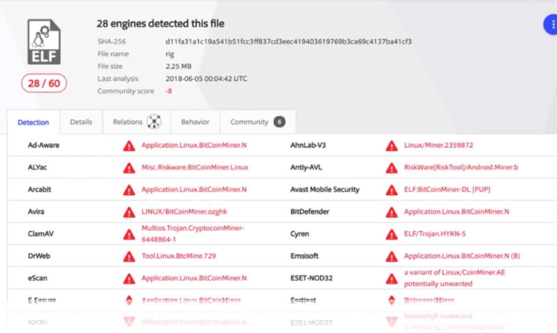This screenshot has height=333, width=557.
Task: Click the Linux/Miner.2359872 detection name
Action: (438, 145)
